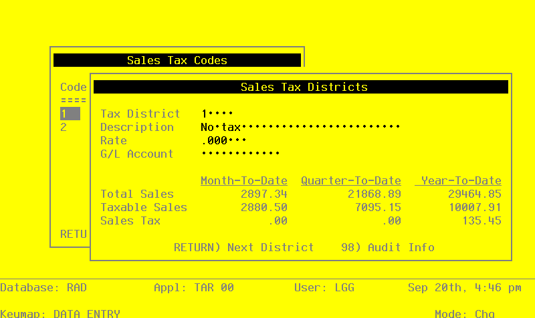Click the Month-To-Date column header
This screenshot has width=535, height=318.
[x=244, y=180]
